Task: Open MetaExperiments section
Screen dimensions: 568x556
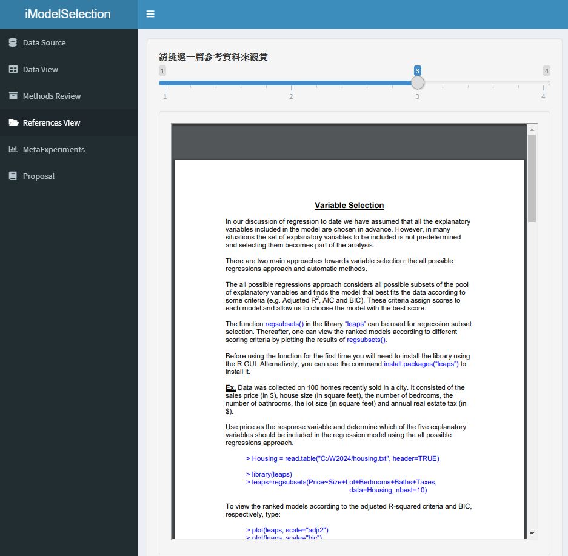Action: tap(69, 149)
